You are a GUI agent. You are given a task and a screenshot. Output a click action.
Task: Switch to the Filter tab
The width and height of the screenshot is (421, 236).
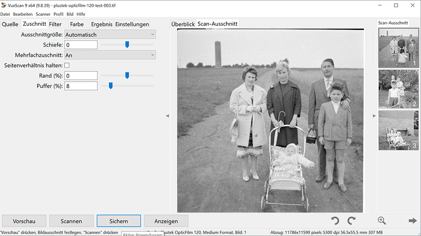55,24
